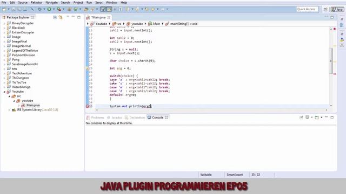Click the Save toolbar icon
Viewport: 346px width, 194px height.
coord(14,9)
